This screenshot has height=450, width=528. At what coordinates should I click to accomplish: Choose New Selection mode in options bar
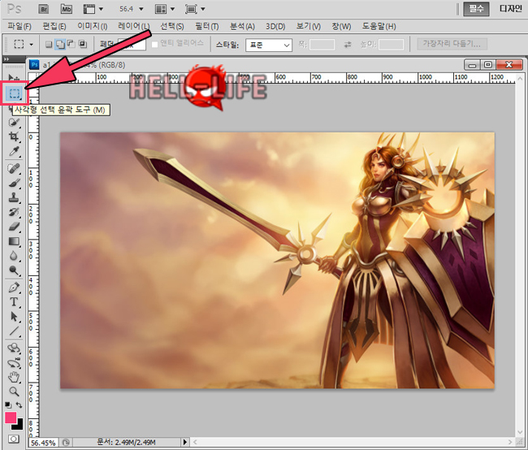pyautogui.click(x=49, y=44)
